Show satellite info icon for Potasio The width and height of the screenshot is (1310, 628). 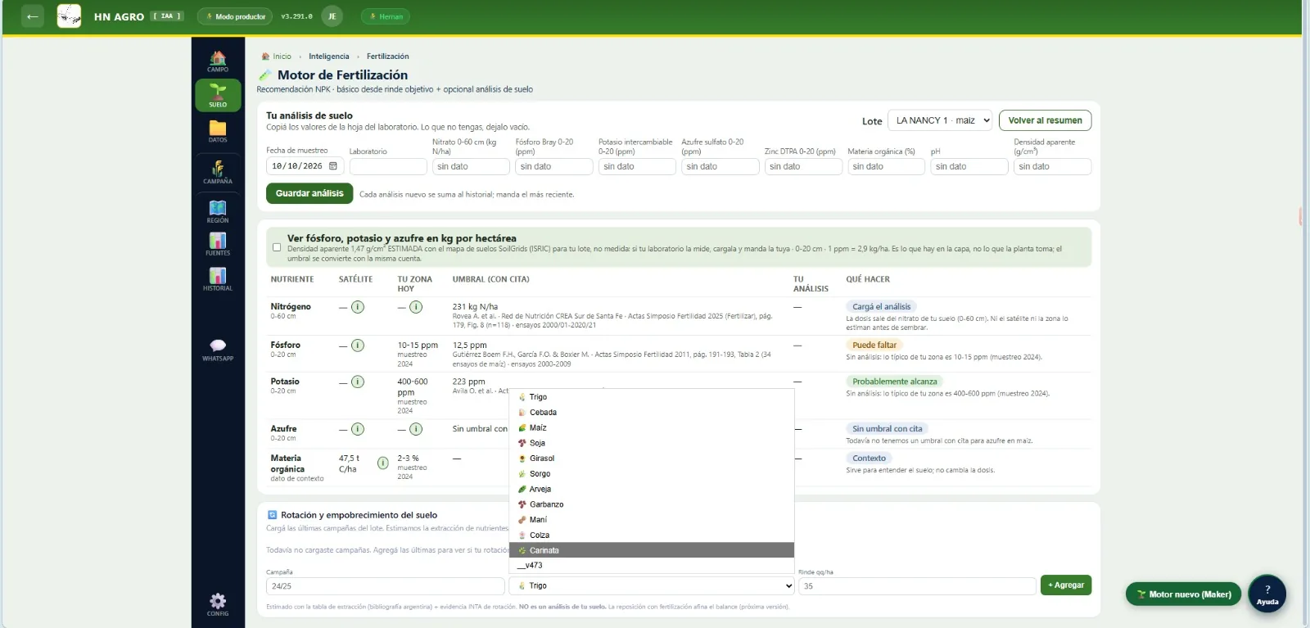pyautogui.click(x=358, y=382)
